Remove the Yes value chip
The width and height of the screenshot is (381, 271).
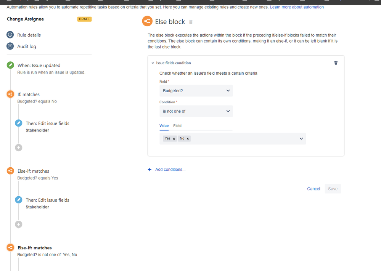coord(174,138)
